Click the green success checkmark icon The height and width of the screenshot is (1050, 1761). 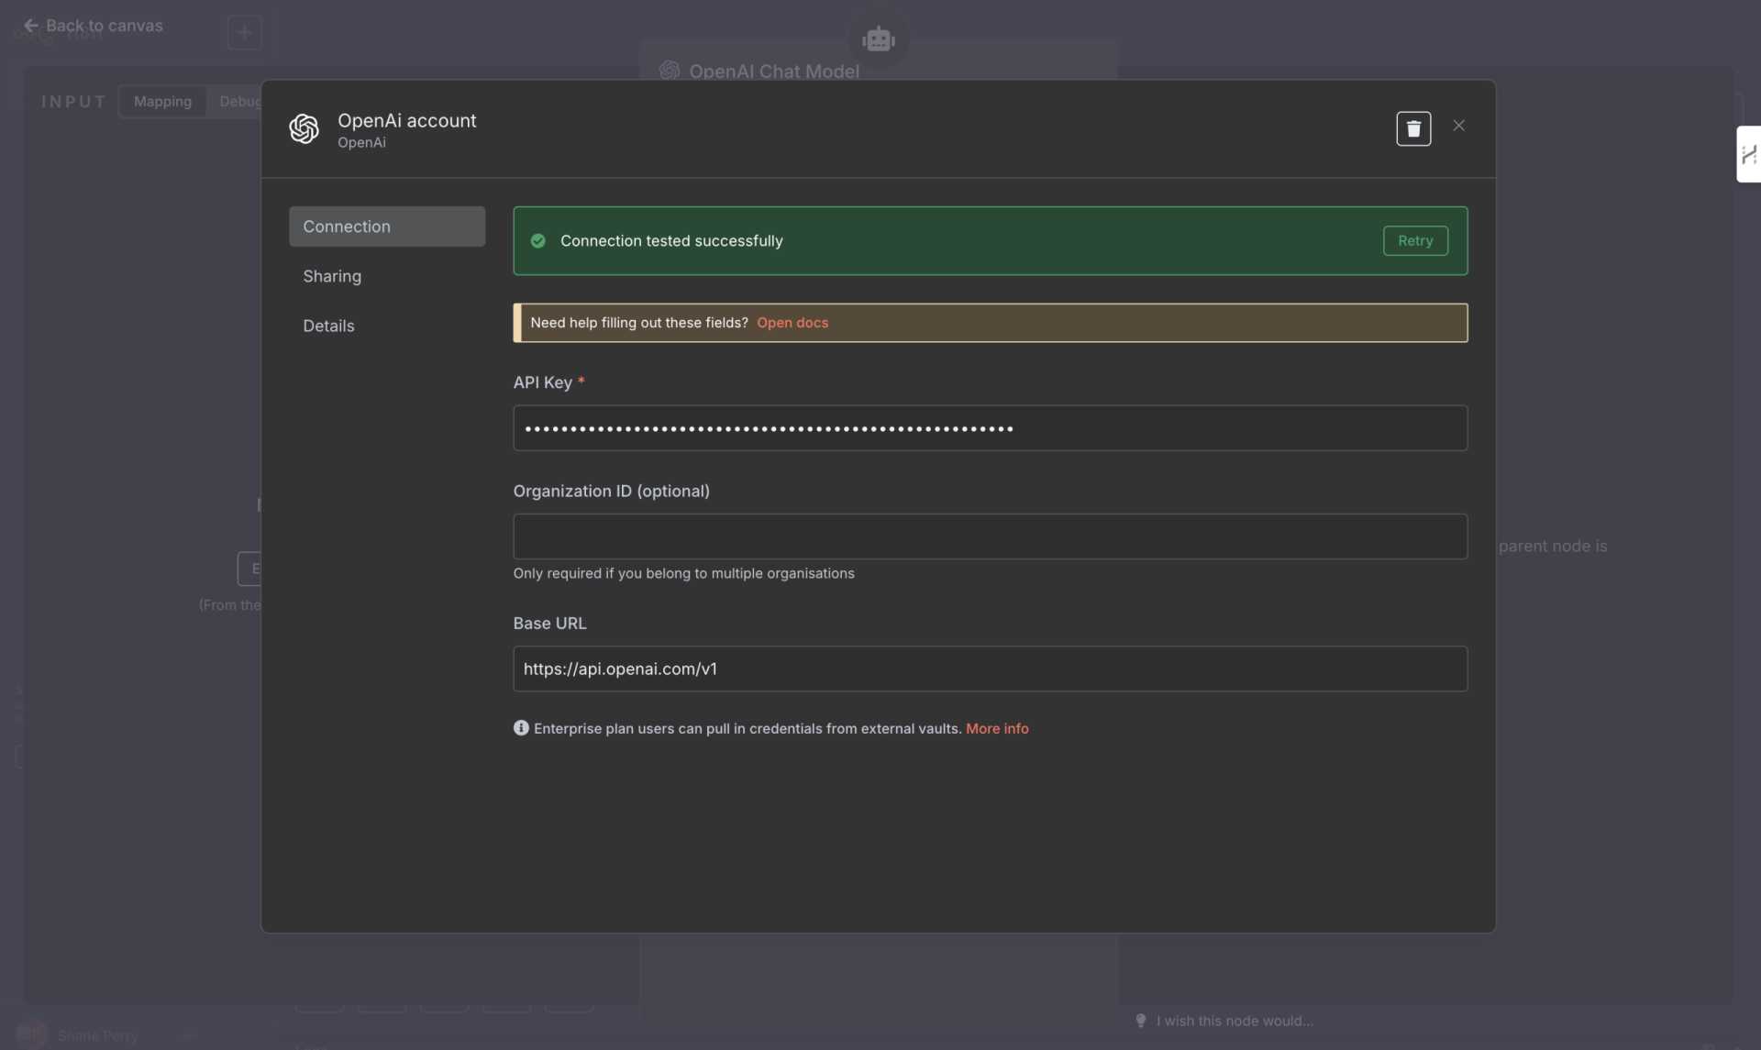click(x=538, y=241)
